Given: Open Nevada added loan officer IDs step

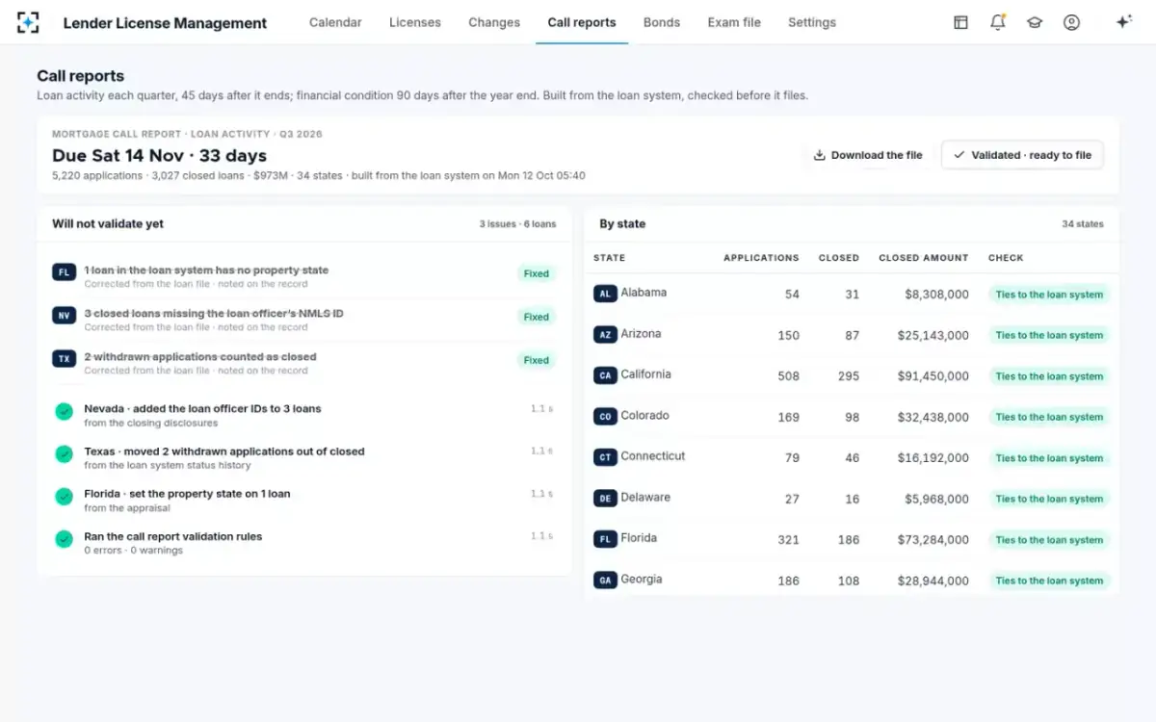Looking at the screenshot, I should coord(303,415).
